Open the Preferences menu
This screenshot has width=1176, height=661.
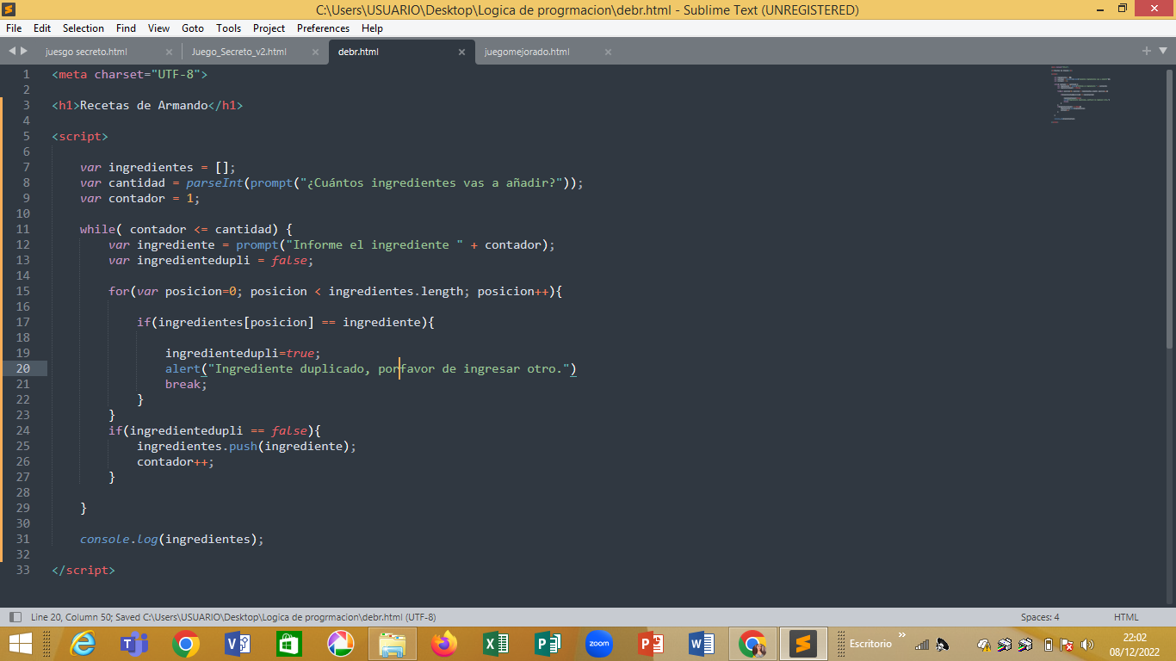[324, 28]
